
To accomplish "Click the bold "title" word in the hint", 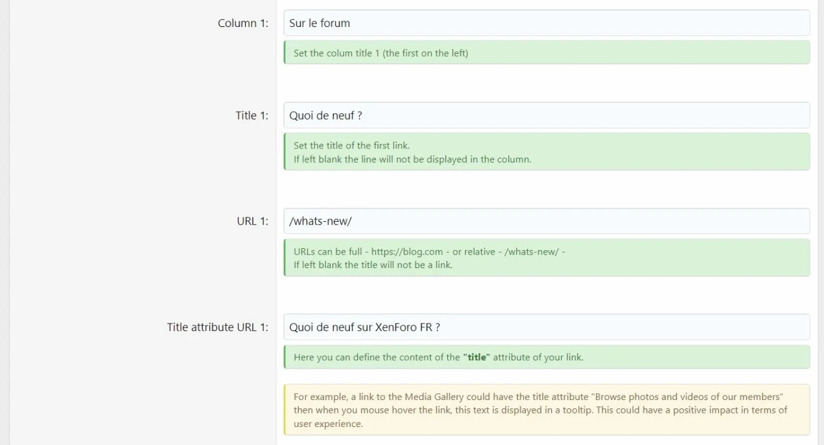I will pos(476,357).
